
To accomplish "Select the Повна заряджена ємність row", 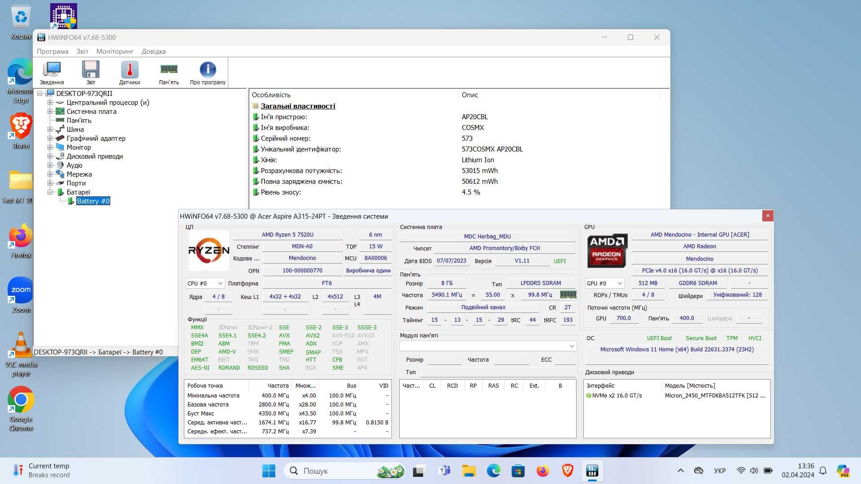I will tap(458, 181).
